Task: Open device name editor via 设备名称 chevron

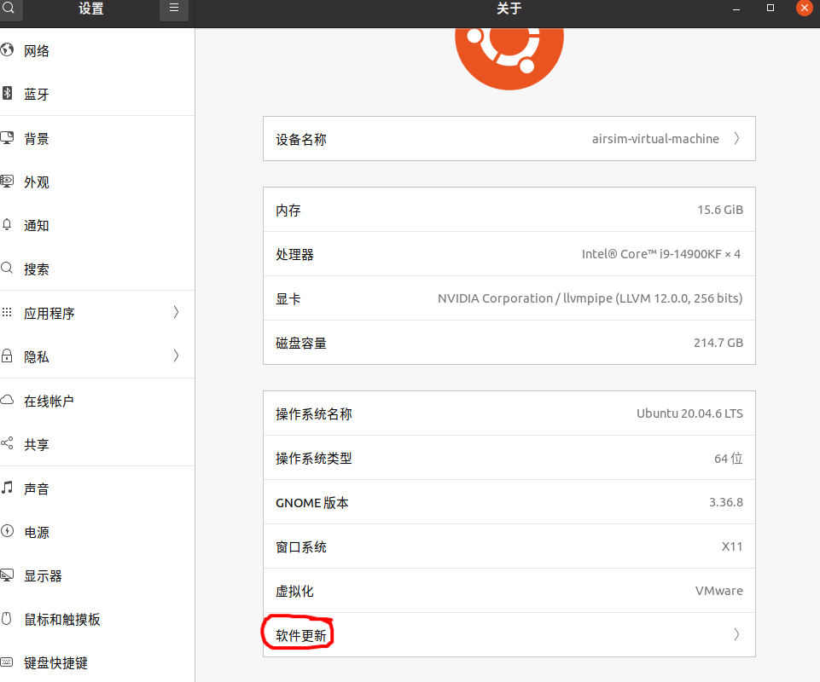Action: point(736,138)
